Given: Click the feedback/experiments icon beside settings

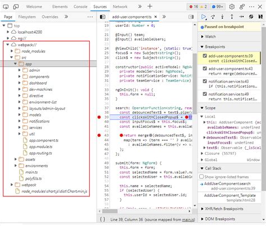Looking at the screenshot, I should [242, 7].
